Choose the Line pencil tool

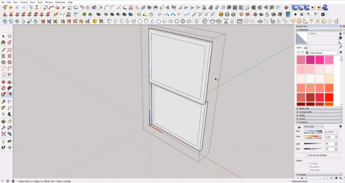pyautogui.click(x=3, y=50)
